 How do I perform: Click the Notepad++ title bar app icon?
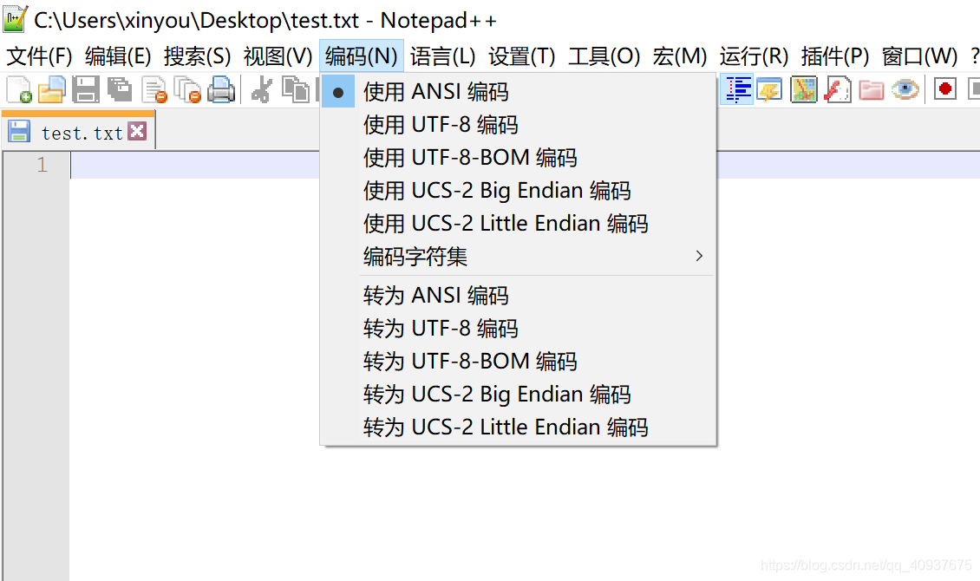point(15,19)
